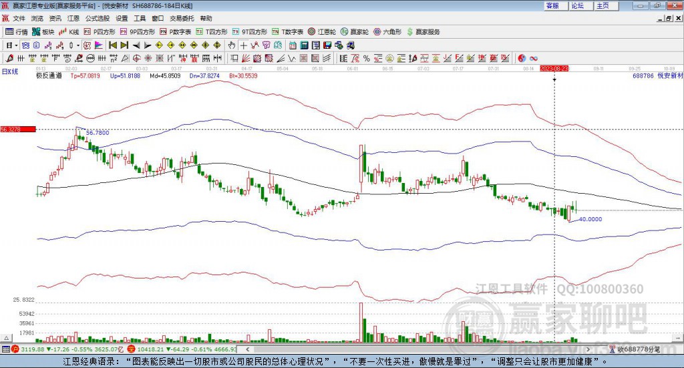Click the highlighted 2023-08-23 date marker

pos(554,68)
